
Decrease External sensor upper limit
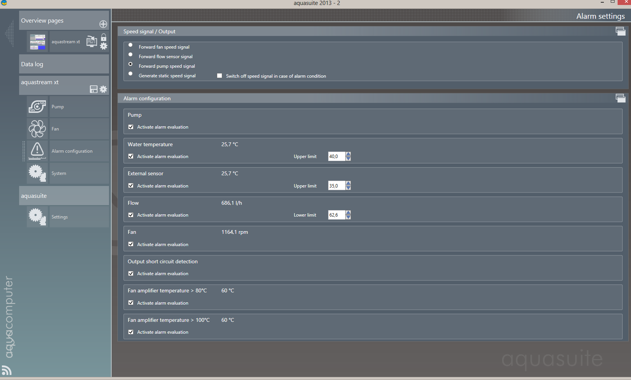click(348, 188)
